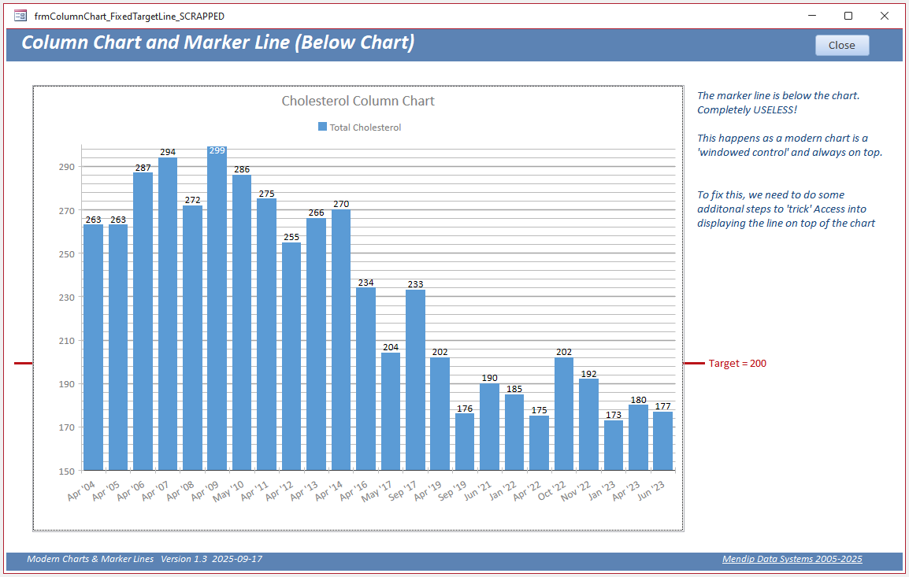909x577 pixels.
Task: Click the 286 data label above May '10
Action: click(x=242, y=169)
